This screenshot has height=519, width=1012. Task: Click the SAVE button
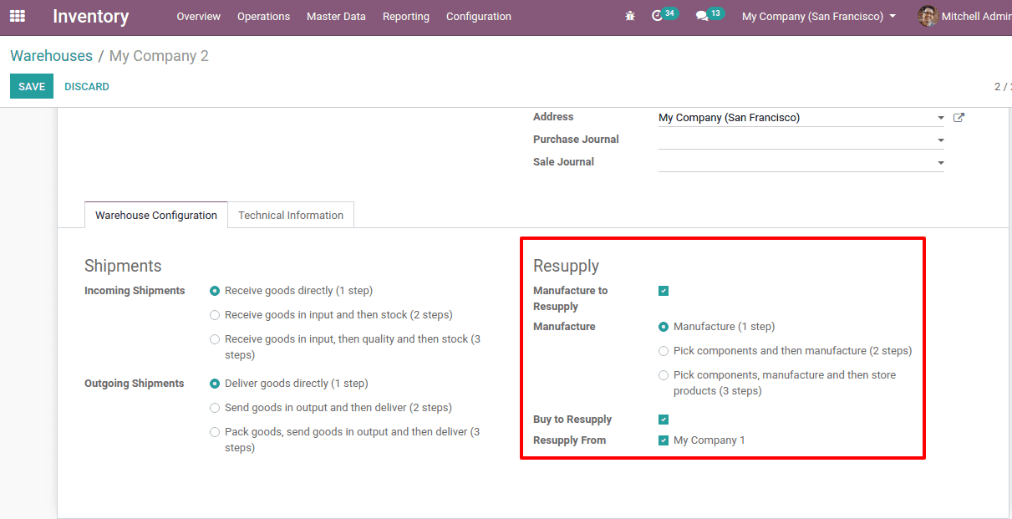pyautogui.click(x=32, y=86)
